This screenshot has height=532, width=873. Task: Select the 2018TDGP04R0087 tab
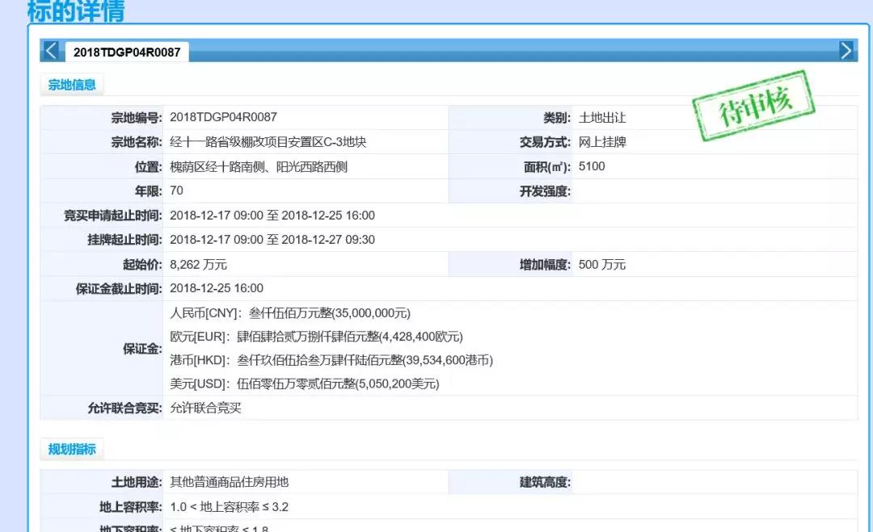click(x=127, y=52)
